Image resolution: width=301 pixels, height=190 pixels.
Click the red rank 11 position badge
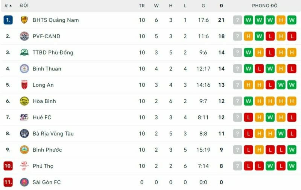click(8, 182)
